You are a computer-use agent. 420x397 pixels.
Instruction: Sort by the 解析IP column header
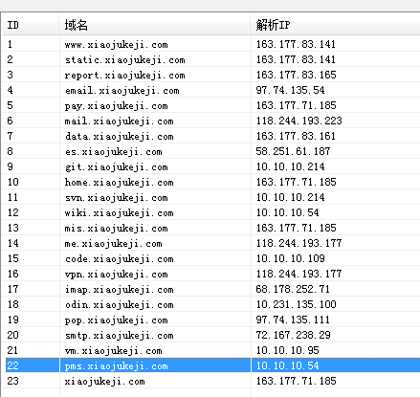pos(335,25)
